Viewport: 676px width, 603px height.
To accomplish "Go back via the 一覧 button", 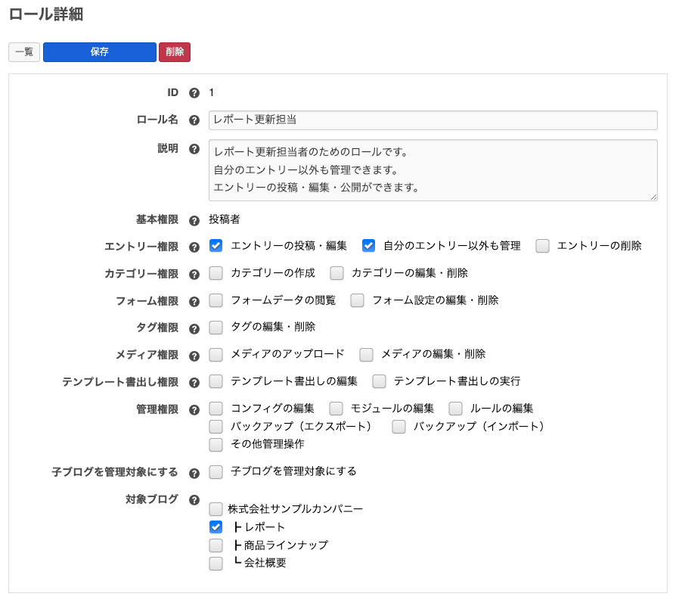I will (24, 52).
